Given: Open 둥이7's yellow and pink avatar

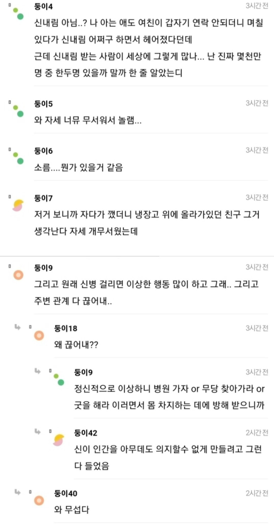Looking at the screenshot, I should pyautogui.click(x=18, y=205).
